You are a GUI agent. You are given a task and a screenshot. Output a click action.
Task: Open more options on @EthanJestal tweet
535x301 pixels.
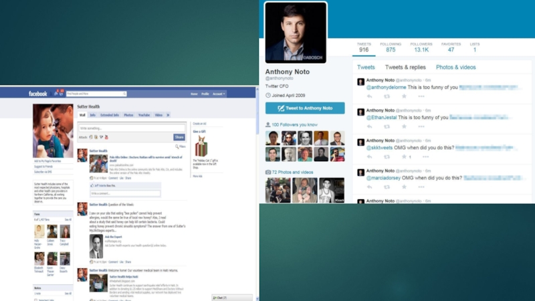pos(421,126)
